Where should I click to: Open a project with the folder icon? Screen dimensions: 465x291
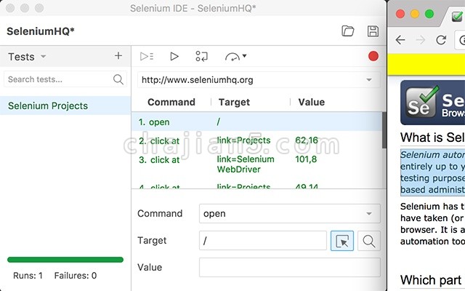[x=348, y=31]
